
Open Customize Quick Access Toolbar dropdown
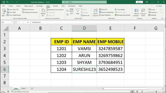click(x=17, y=2)
